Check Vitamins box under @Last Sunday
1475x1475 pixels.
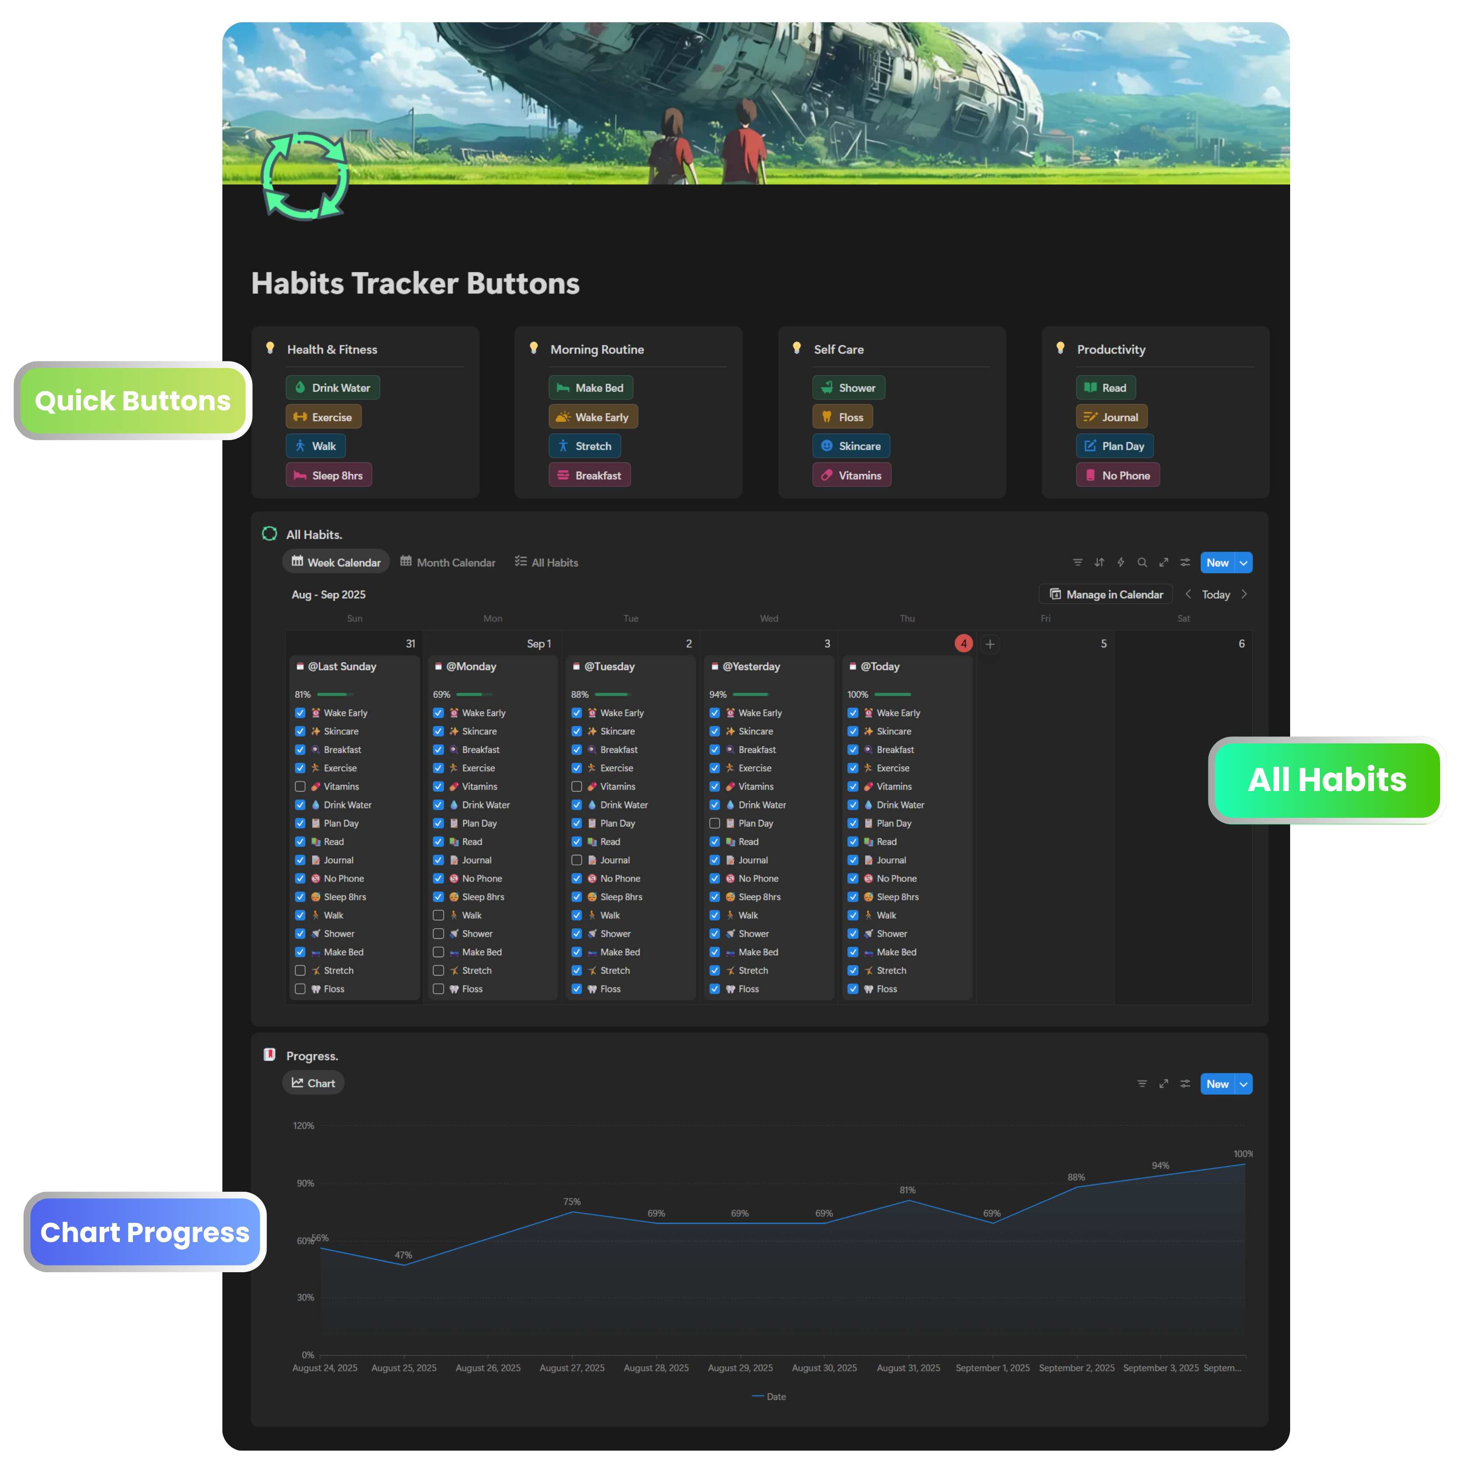click(300, 786)
